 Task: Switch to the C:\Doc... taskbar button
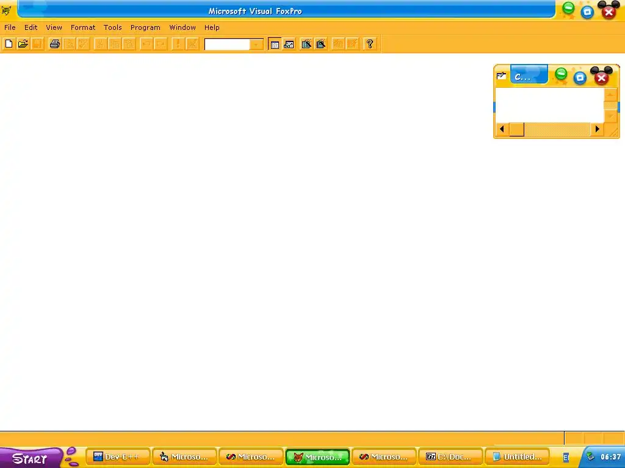[450, 457]
